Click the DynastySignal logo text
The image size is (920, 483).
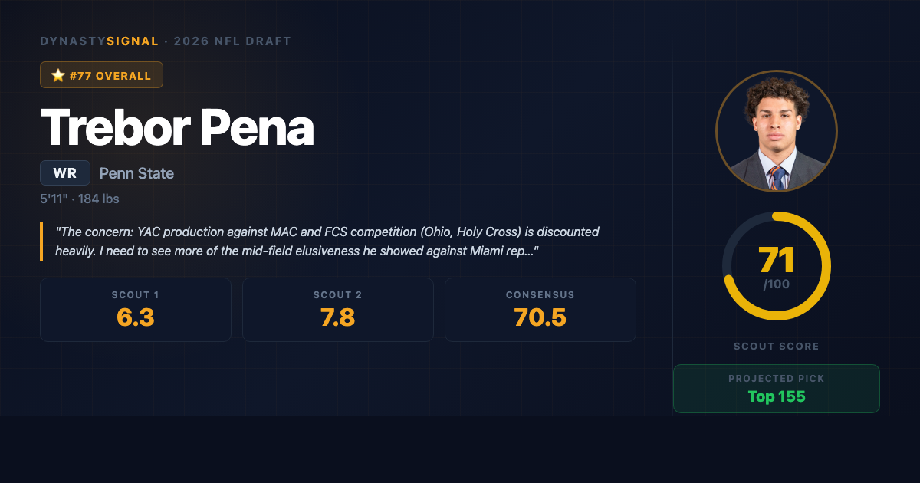tap(99, 41)
